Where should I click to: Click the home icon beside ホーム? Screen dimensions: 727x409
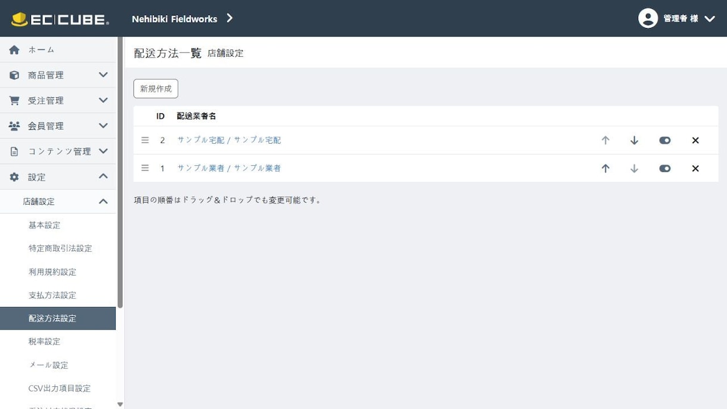[14, 50]
